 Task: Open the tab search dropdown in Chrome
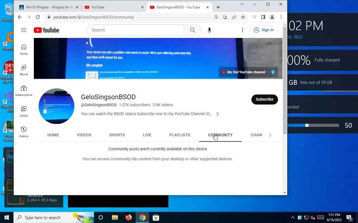pos(242,4)
